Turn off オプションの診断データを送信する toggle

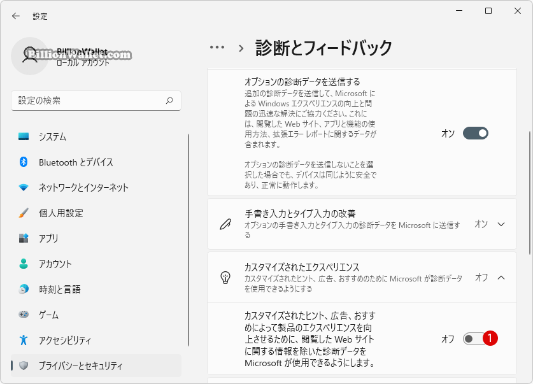[475, 133]
